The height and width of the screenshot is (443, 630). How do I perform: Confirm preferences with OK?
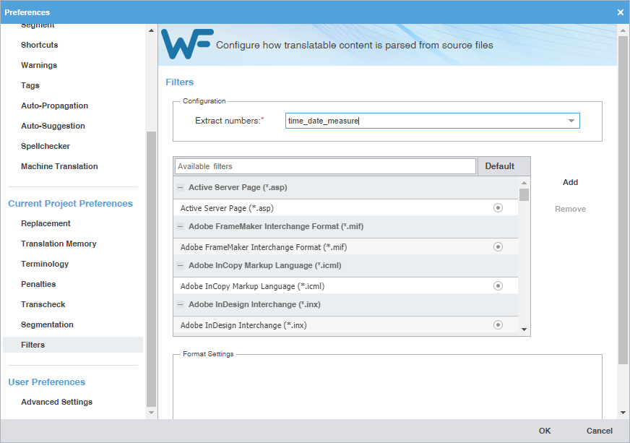(x=545, y=430)
